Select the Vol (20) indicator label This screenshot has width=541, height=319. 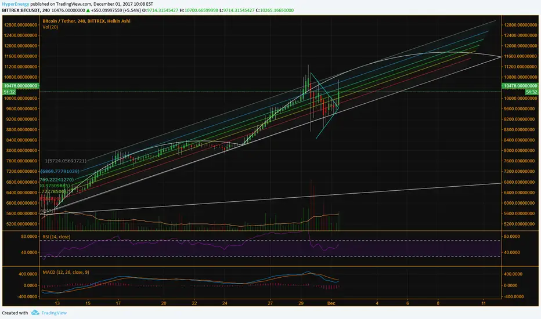(x=51, y=27)
